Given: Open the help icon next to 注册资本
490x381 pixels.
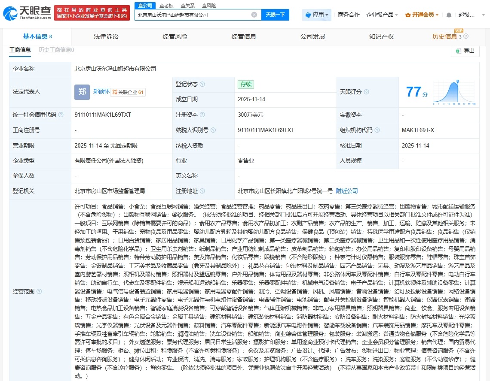Looking at the screenshot, I should (x=203, y=115).
